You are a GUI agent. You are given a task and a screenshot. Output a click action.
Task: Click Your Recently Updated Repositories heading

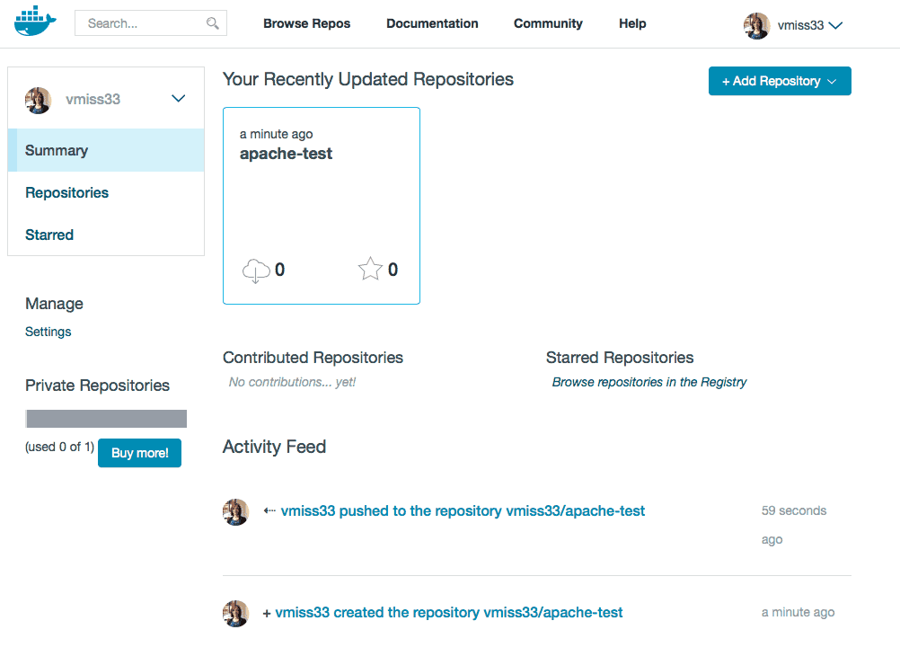[x=368, y=79]
